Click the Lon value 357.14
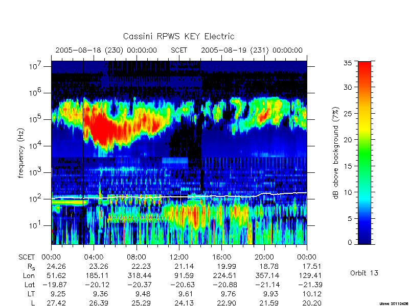 (x=267, y=275)
